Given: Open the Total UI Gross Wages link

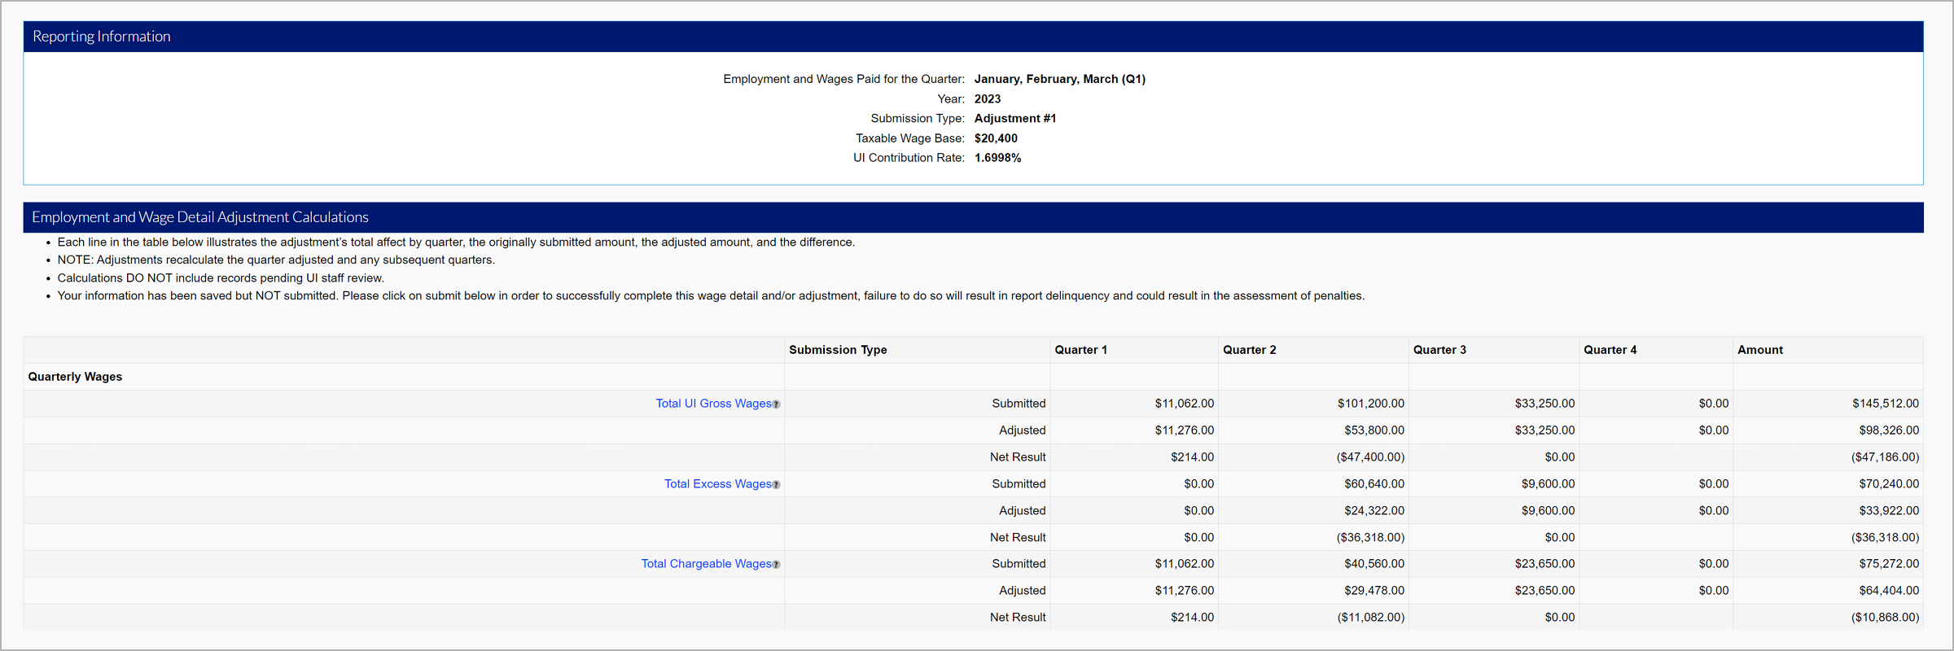Looking at the screenshot, I should (x=713, y=404).
